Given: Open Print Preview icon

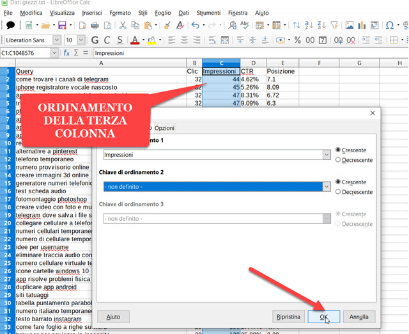Looking at the screenshot, I should point(107,26).
